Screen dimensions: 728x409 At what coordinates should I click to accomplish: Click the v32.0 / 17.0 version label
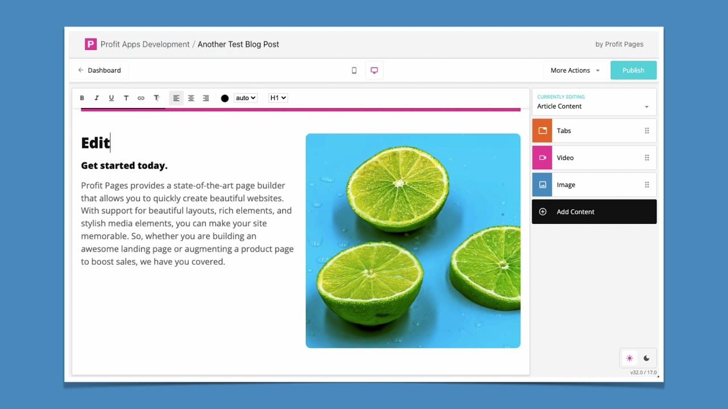click(x=643, y=373)
